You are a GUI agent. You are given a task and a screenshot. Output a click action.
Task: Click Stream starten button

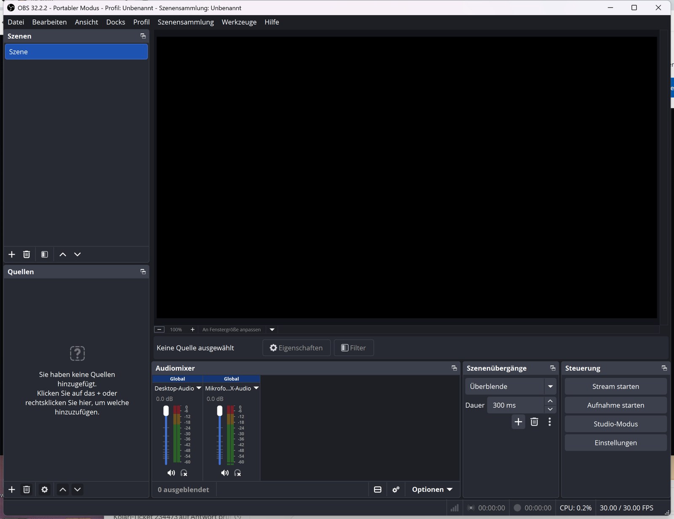coord(615,386)
